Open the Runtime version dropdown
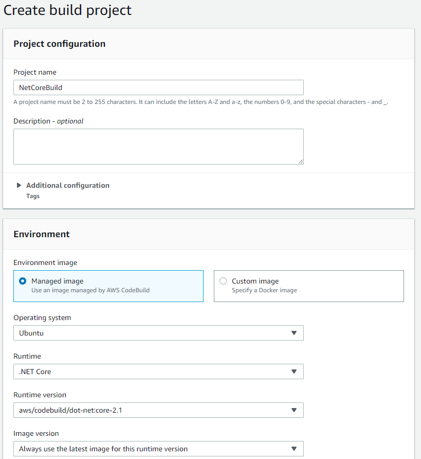 [158, 410]
